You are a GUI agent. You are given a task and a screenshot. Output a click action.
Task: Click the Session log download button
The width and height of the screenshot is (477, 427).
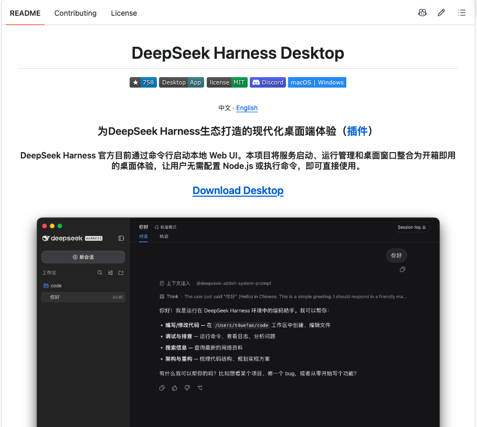pos(411,227)
